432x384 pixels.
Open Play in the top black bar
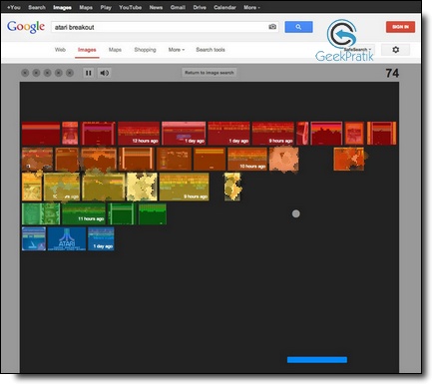tap(106, 7)
